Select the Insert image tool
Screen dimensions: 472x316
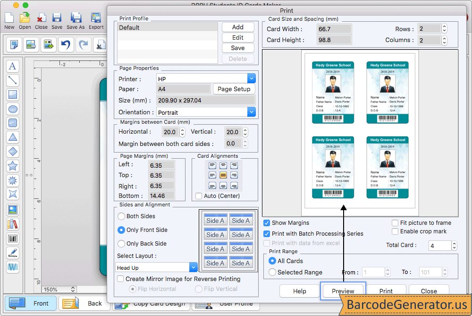pos(13,210)
